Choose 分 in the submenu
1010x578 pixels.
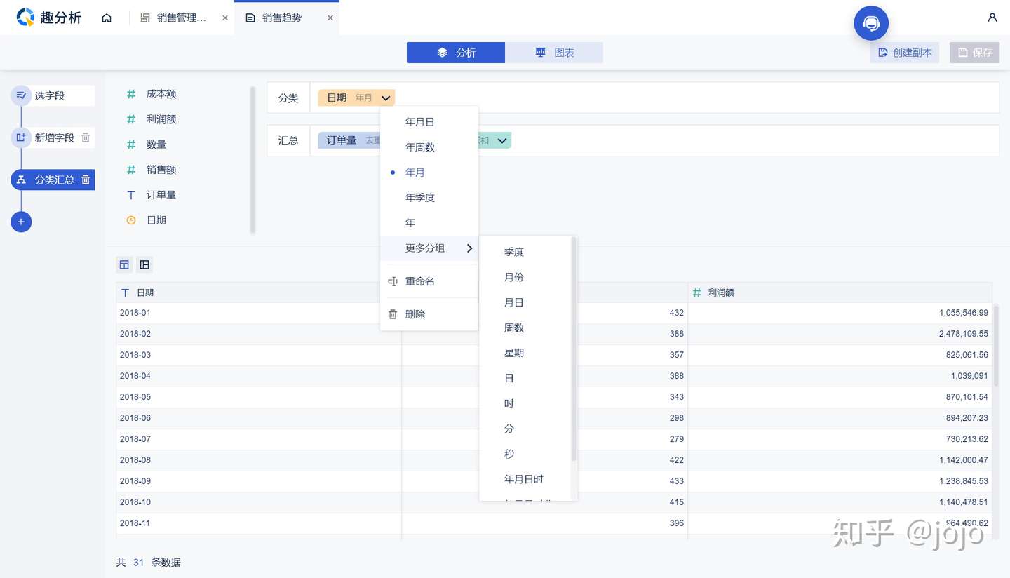(x=525, y=429)
